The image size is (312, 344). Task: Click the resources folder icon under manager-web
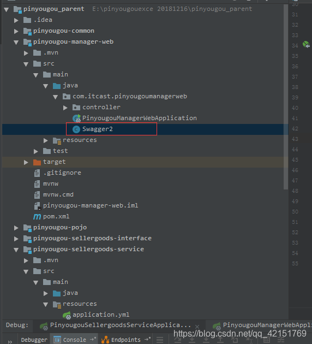57,141
